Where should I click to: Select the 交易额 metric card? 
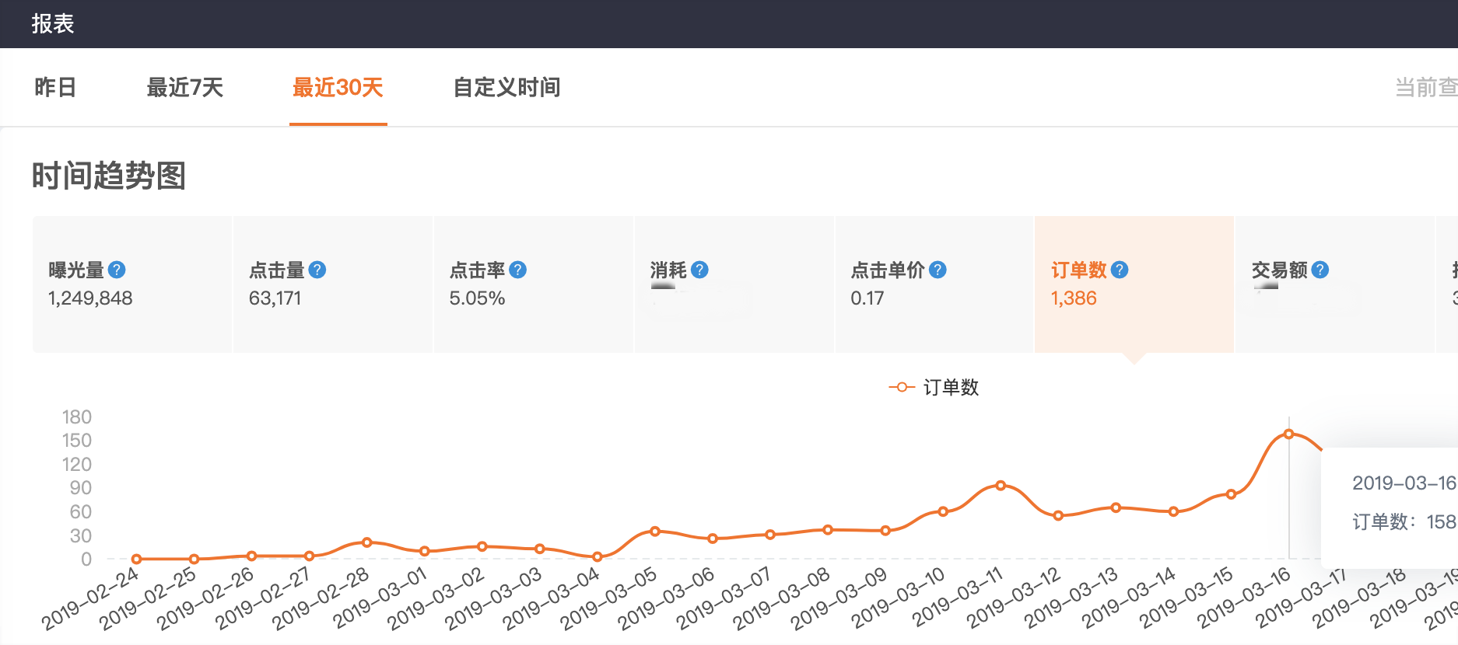[x=1335, y=284]
